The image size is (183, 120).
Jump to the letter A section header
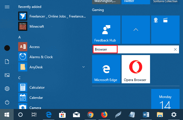pos(20,37)
